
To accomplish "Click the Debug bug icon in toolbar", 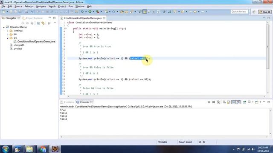I will click(x=82, y=11).
